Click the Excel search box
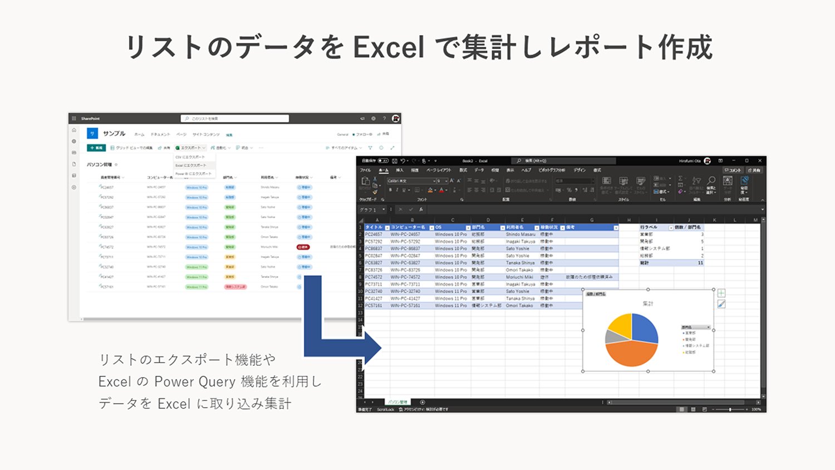The width and height of the screenshot is (835, 470). click(x=564, y=161)
